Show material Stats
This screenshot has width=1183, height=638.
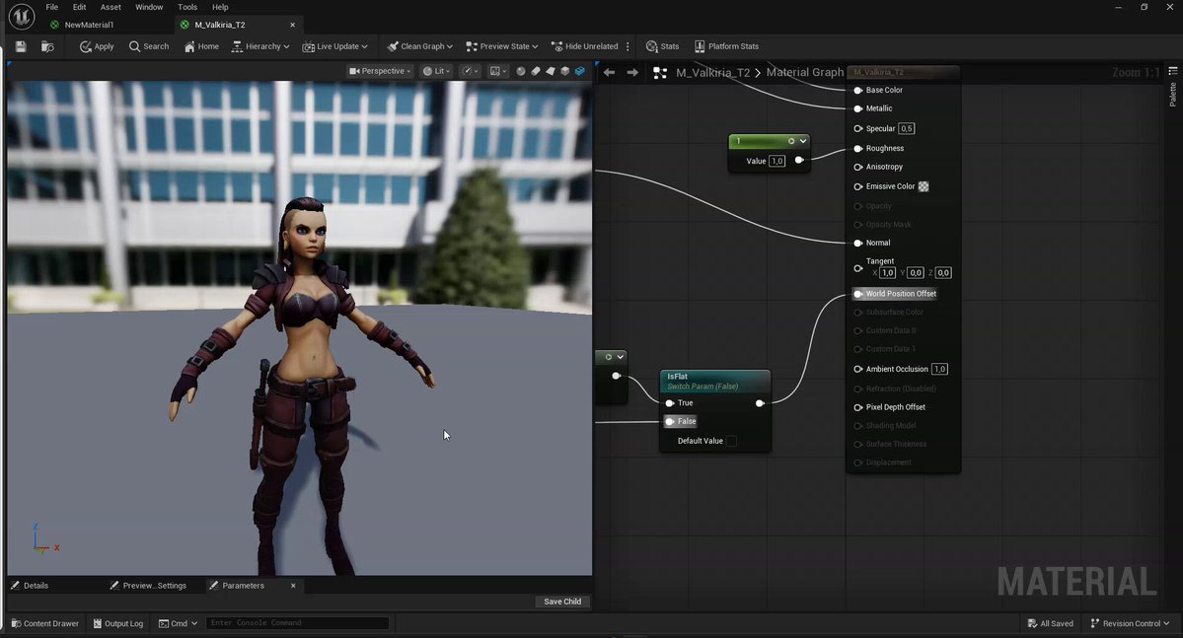[662, 46]
